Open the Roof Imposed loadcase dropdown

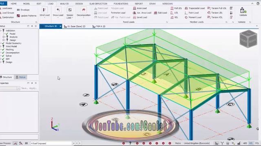[x=73, y=143]
